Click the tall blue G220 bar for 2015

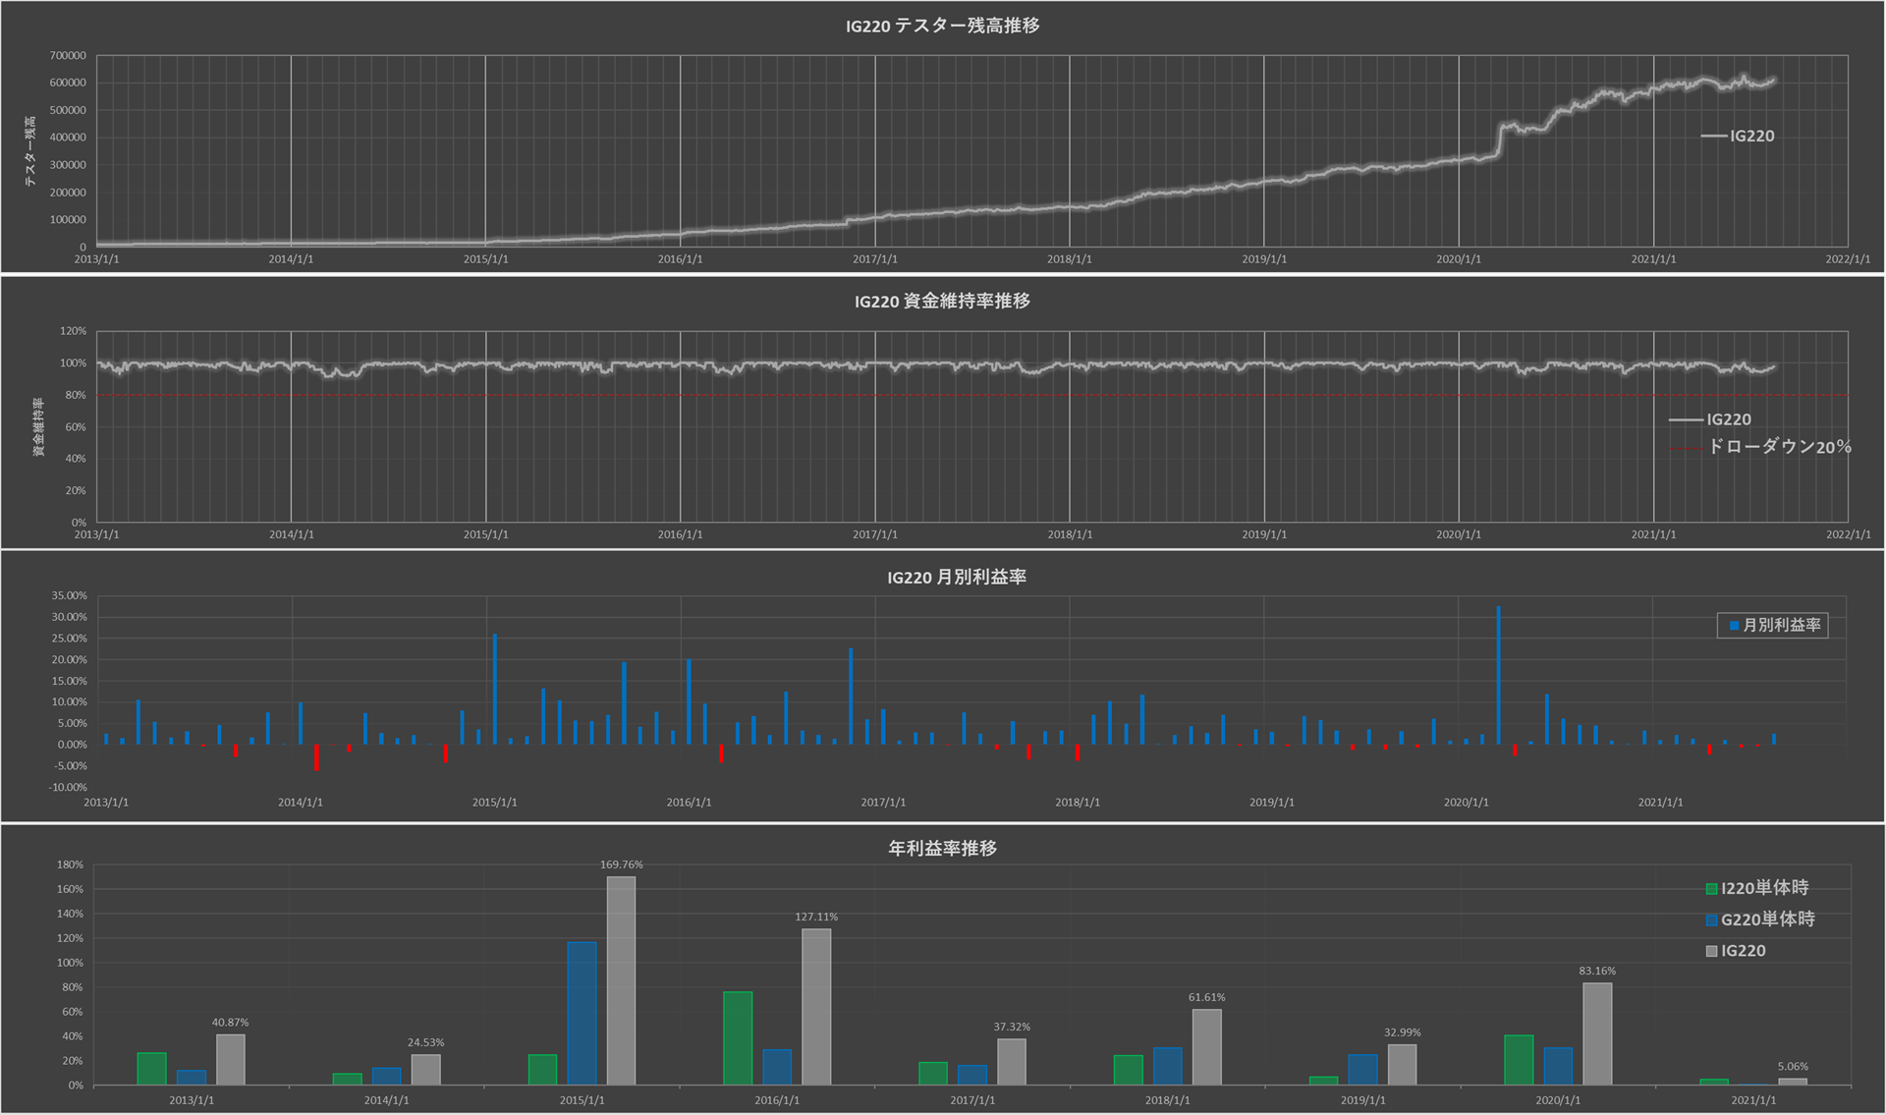(x=582, y=1013)
